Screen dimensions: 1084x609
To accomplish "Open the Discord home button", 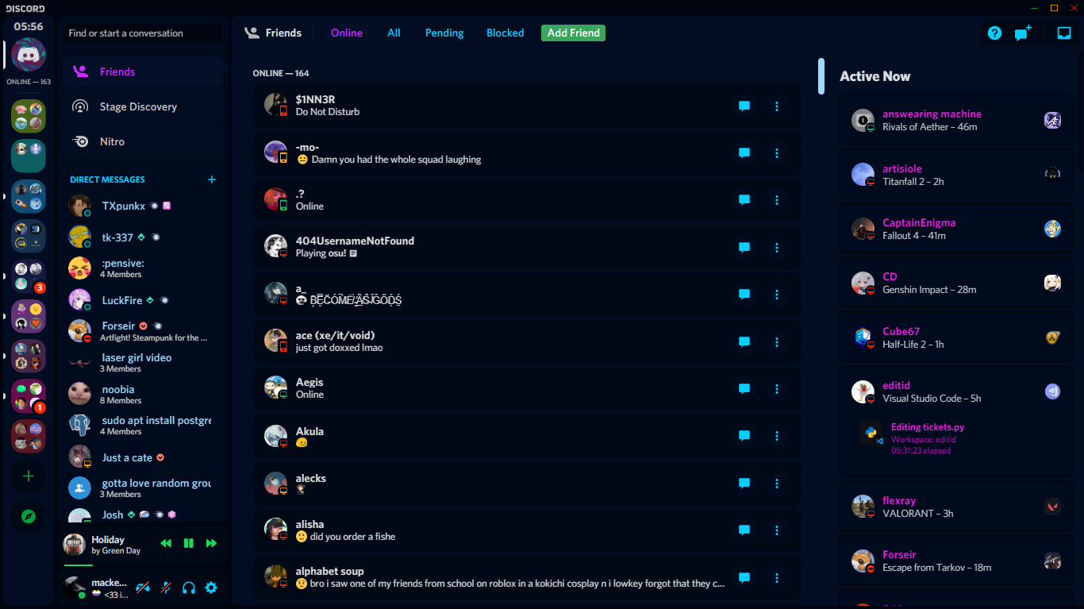I will coord(29,54).
